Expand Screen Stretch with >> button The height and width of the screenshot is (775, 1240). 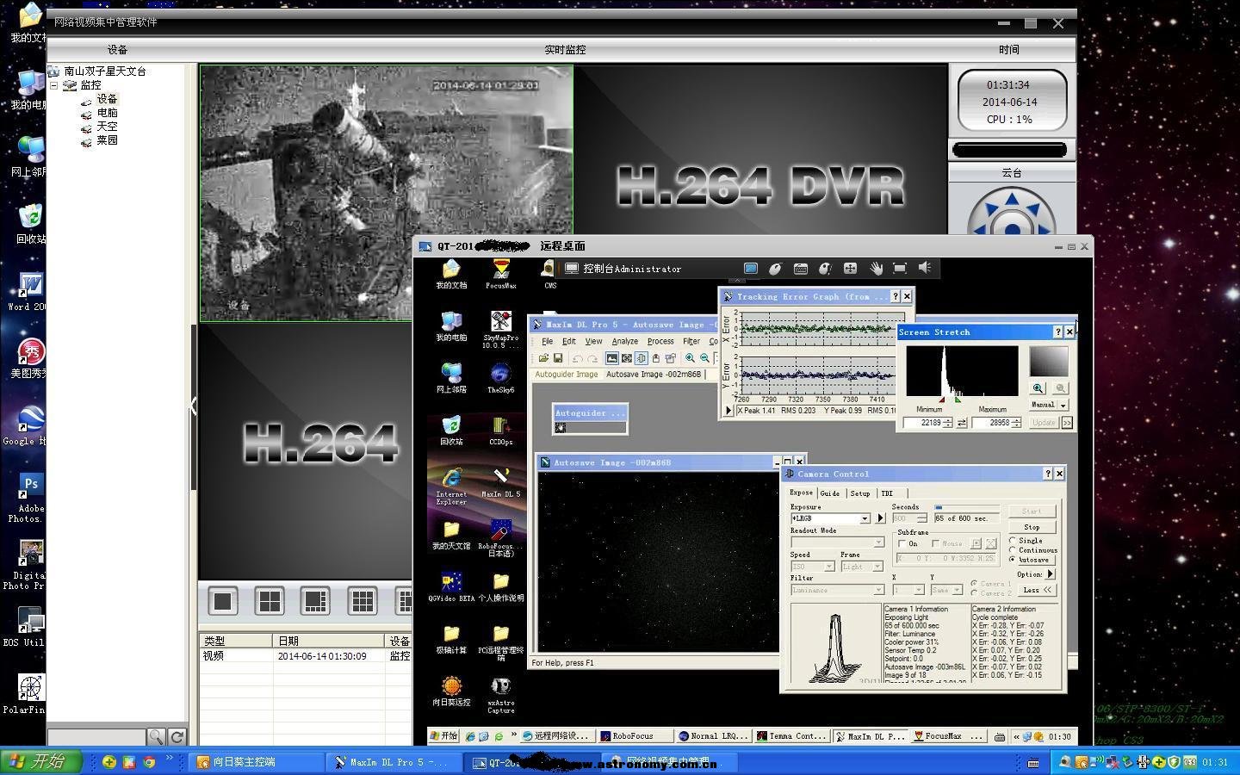(x=1067, y=423)
